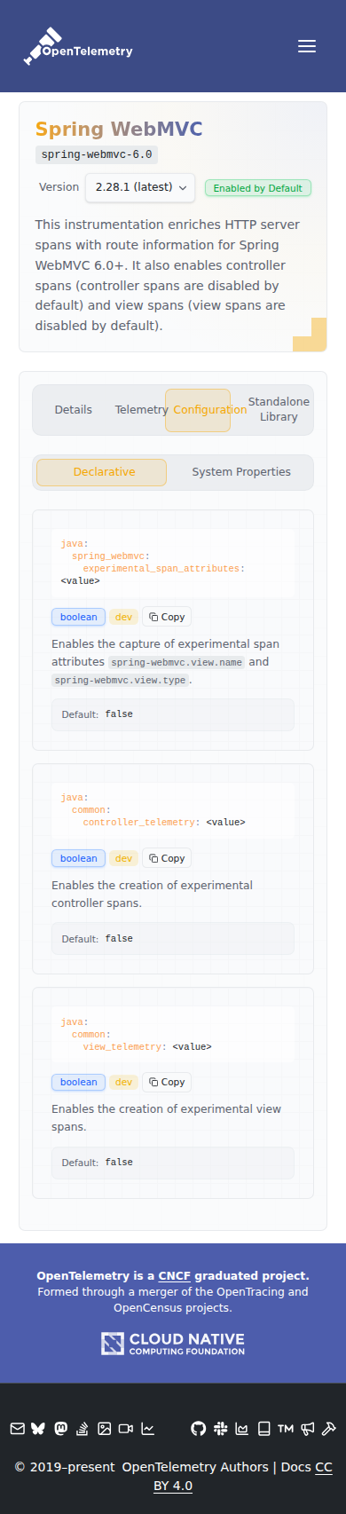Viewport: 346px width, 1514px height.
Task: Click dev badge under experimental_span_attributes
Action: coord(124,617)
